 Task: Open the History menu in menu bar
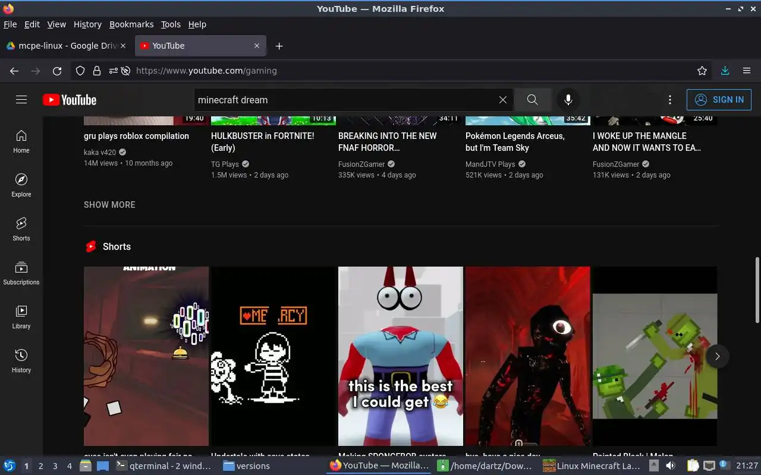point(87,24)
